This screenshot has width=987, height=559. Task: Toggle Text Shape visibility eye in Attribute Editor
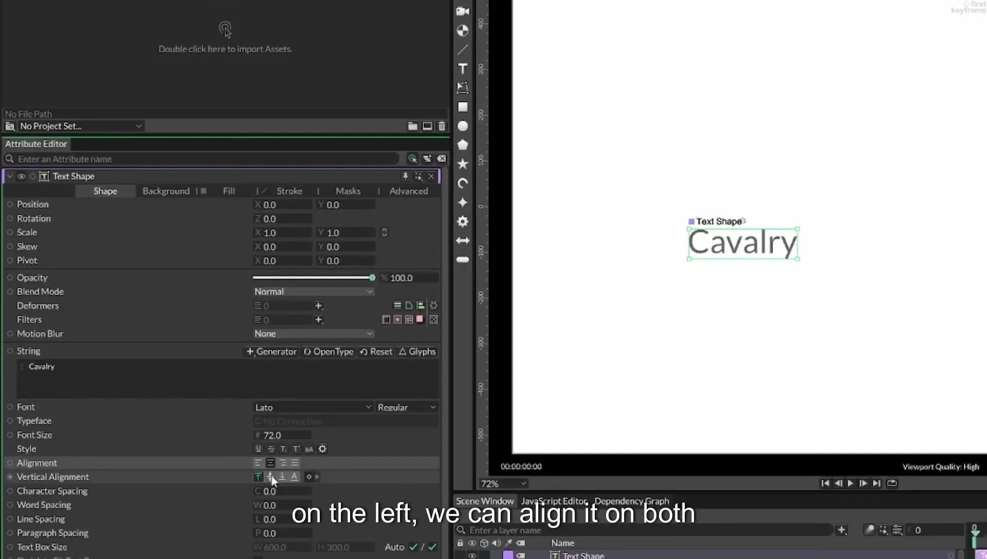pyautogui.click(x=21, y=176)
